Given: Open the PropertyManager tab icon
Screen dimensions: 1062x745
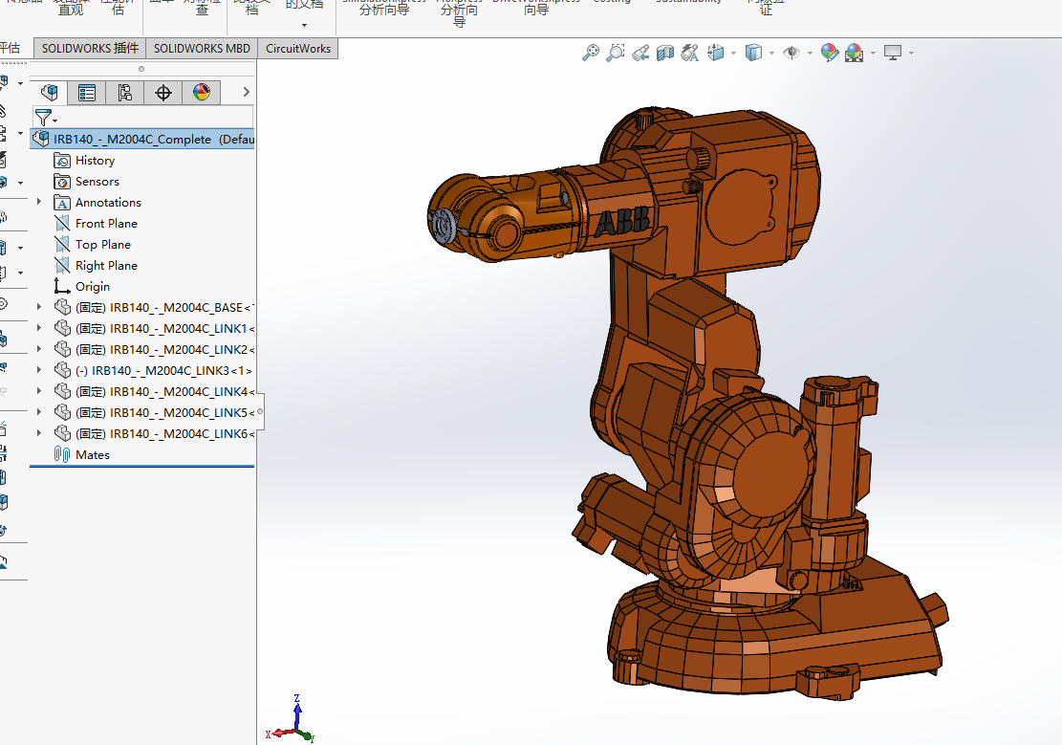Looking at the screenshot, I should pos(87,93).
